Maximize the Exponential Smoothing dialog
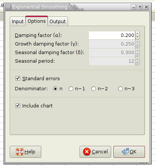The image size is (155, 166). (x=140, y=7)
